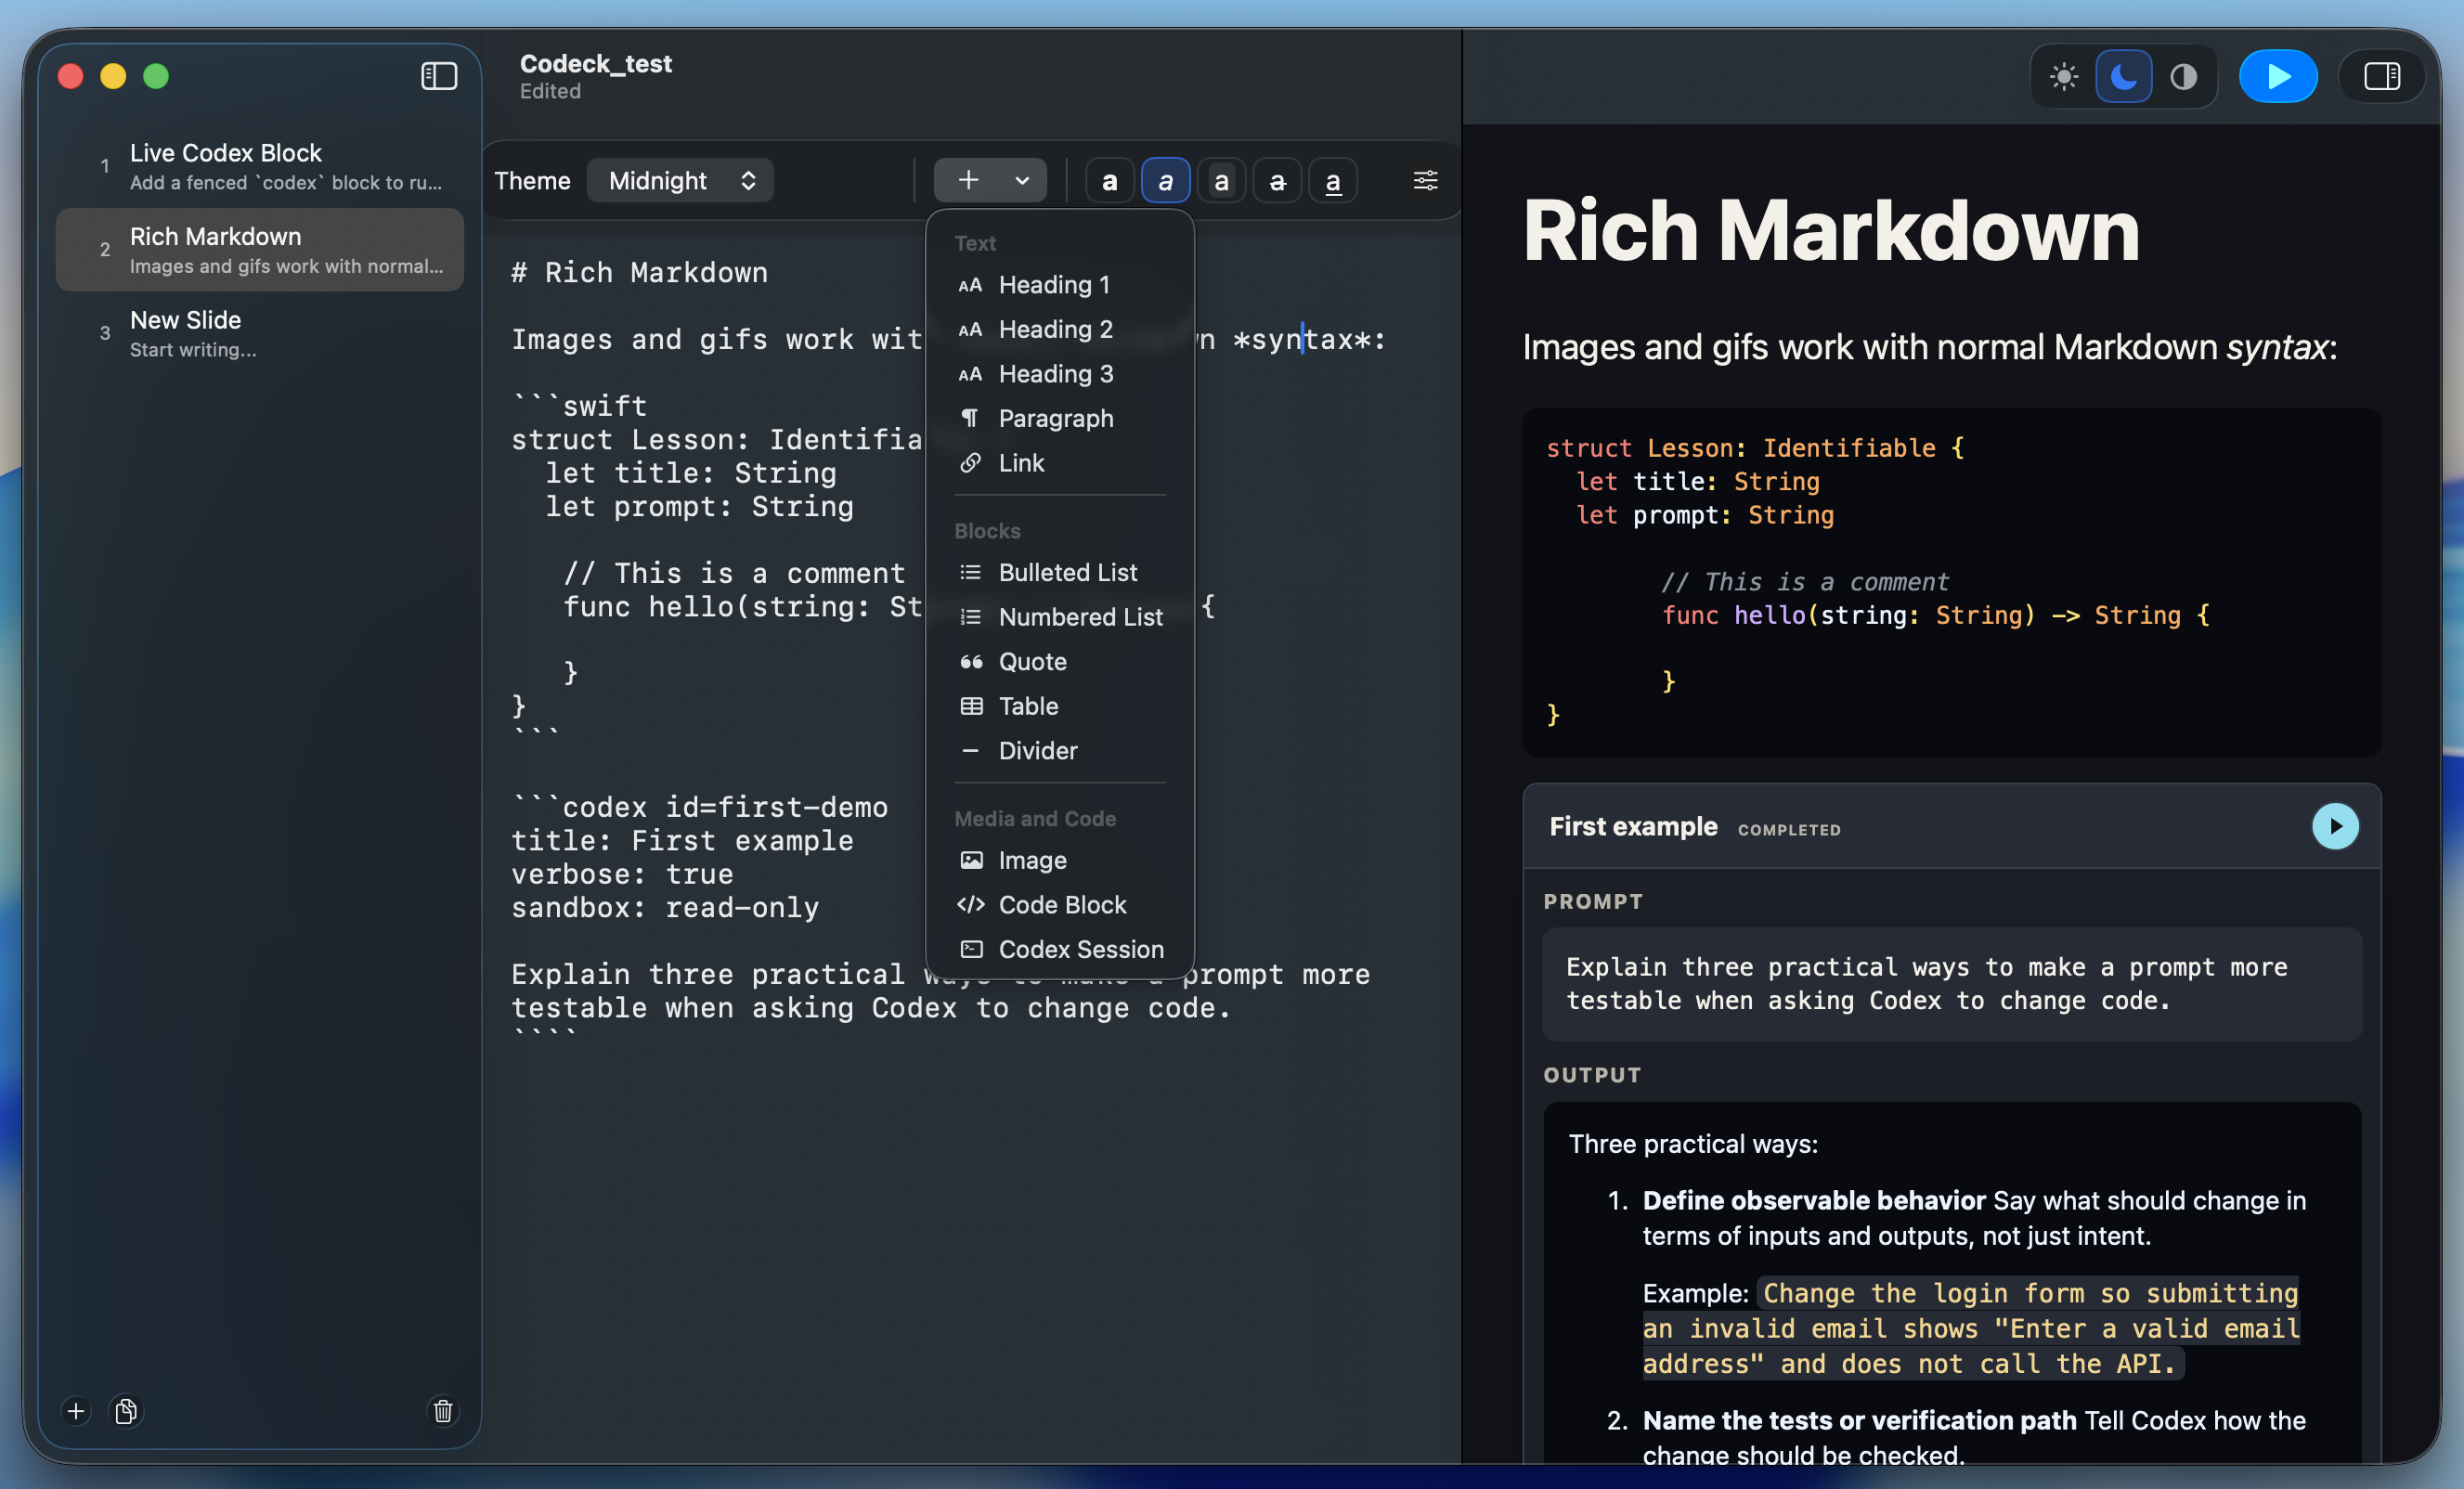Open the Midnight theme dropdown

(x=681, y=180)
